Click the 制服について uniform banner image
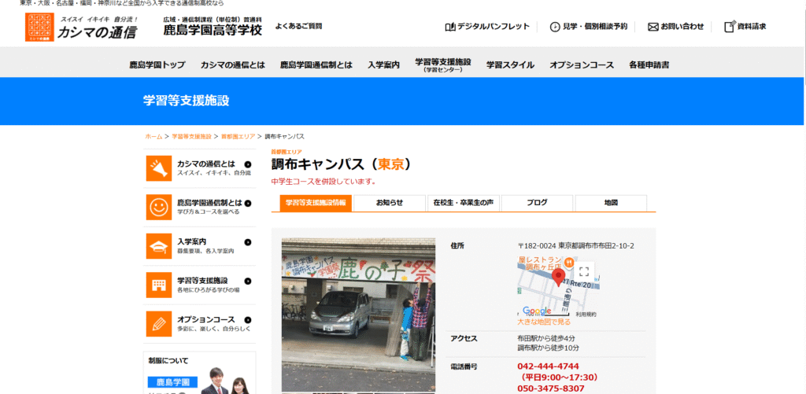Screen dimensions: 806x394 (x=199, y=373)
